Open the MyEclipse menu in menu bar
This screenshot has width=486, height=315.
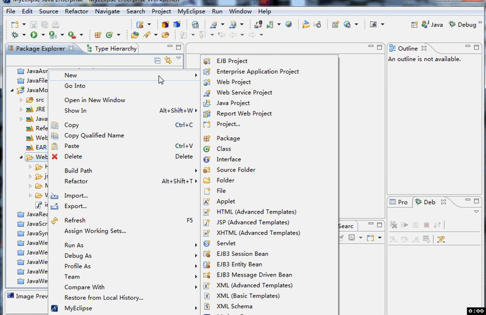(191, 11)
